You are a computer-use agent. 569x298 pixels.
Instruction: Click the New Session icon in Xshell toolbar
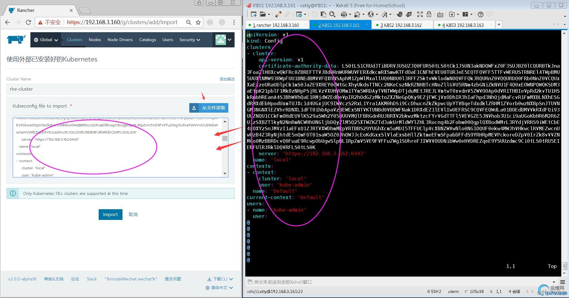[254, 14]
